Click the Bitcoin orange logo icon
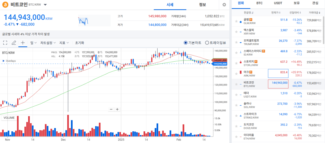The image size is (325, 143). pyautogui.click(x=5, y=5)
